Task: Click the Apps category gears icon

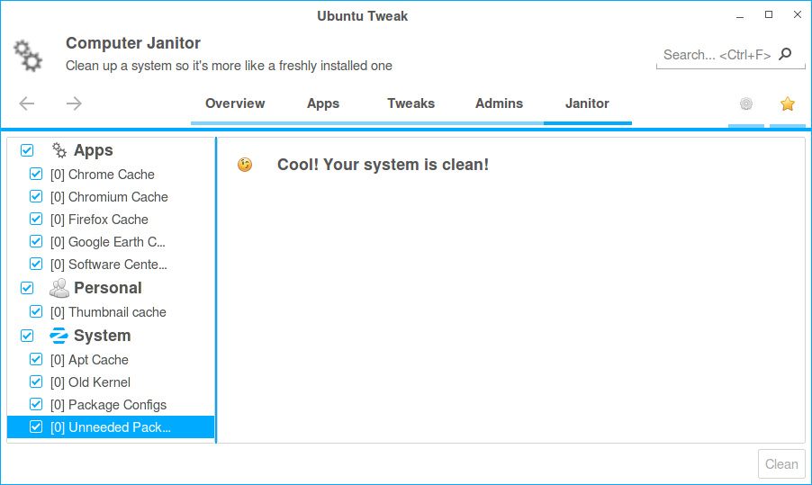Action: [59, 150]
